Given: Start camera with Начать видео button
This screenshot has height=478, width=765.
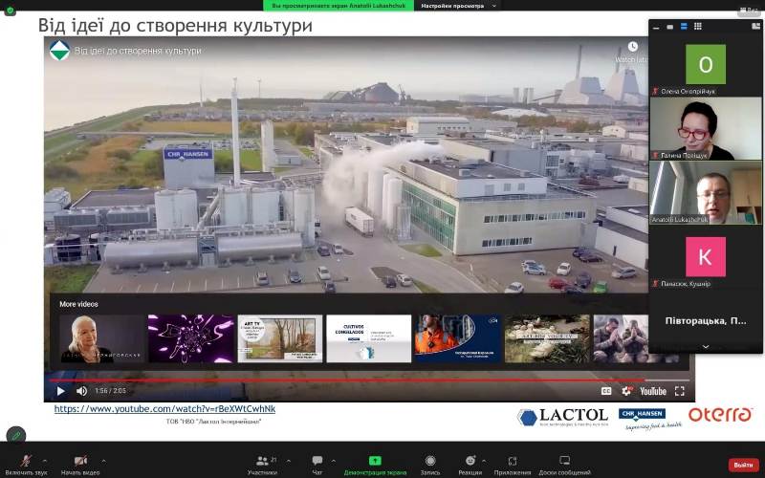Looking at the screenshot, I should pos(80,463).
